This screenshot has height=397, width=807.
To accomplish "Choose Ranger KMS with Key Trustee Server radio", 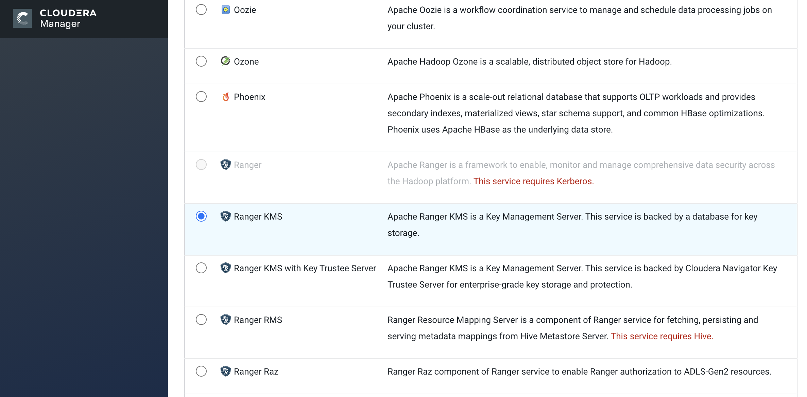I will click(201, 268).
